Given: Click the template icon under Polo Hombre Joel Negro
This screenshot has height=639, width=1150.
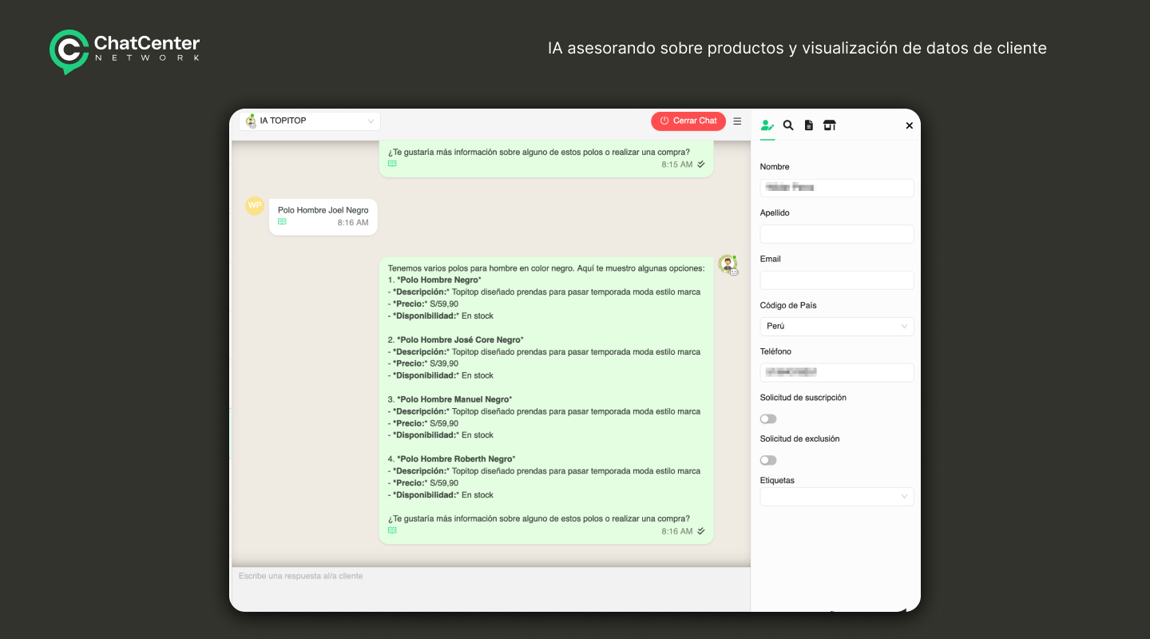Looking at the screenshot, I should (x=282, y=222).
